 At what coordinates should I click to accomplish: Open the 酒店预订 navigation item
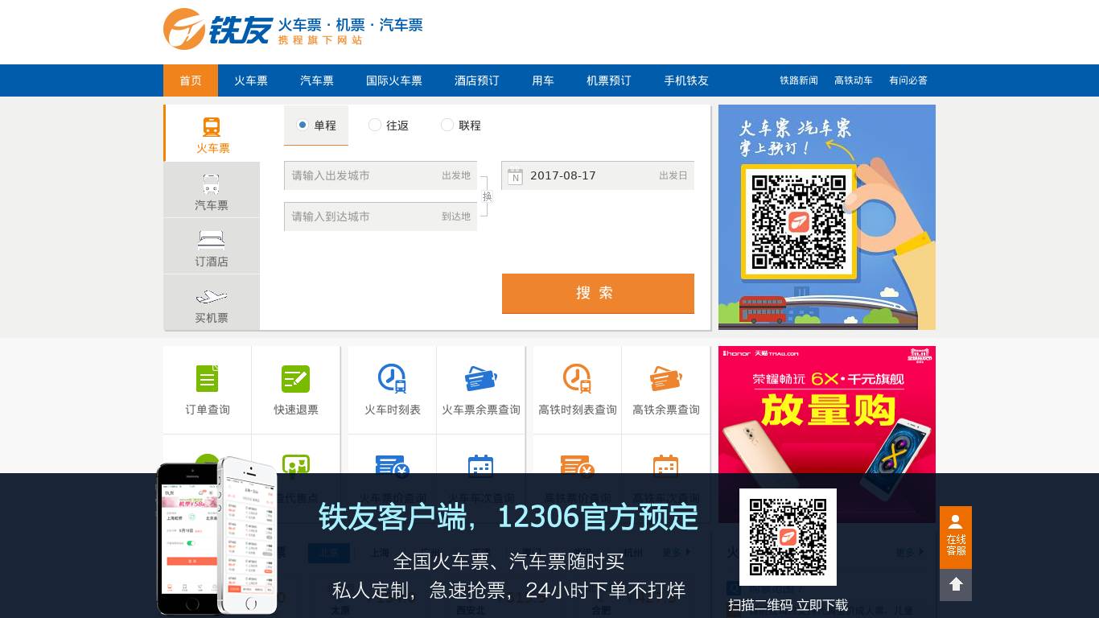point(477,80)
